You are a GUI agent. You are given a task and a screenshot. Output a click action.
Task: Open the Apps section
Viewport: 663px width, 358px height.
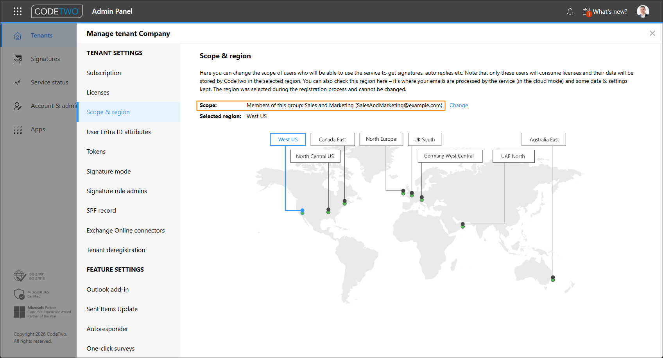click(x=39, y=129)
